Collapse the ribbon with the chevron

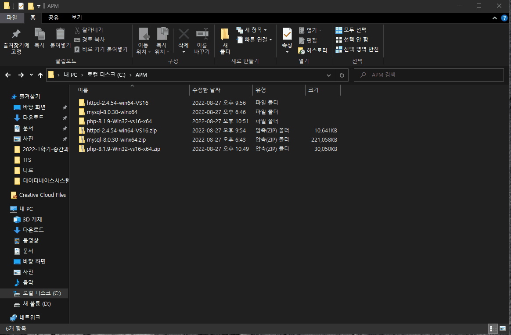click(494, 18)
